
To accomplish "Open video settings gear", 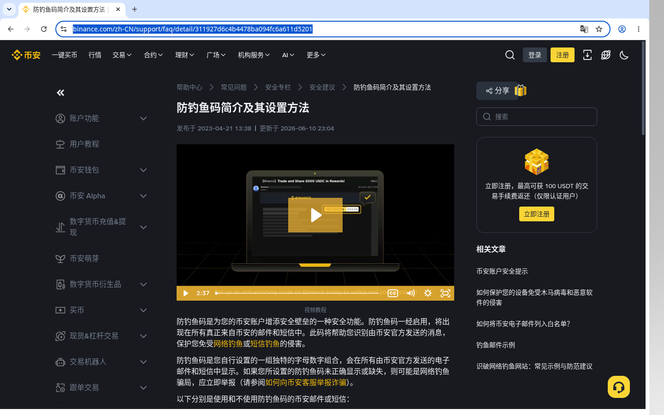I will pyautogui.click(x=428, y=293).
